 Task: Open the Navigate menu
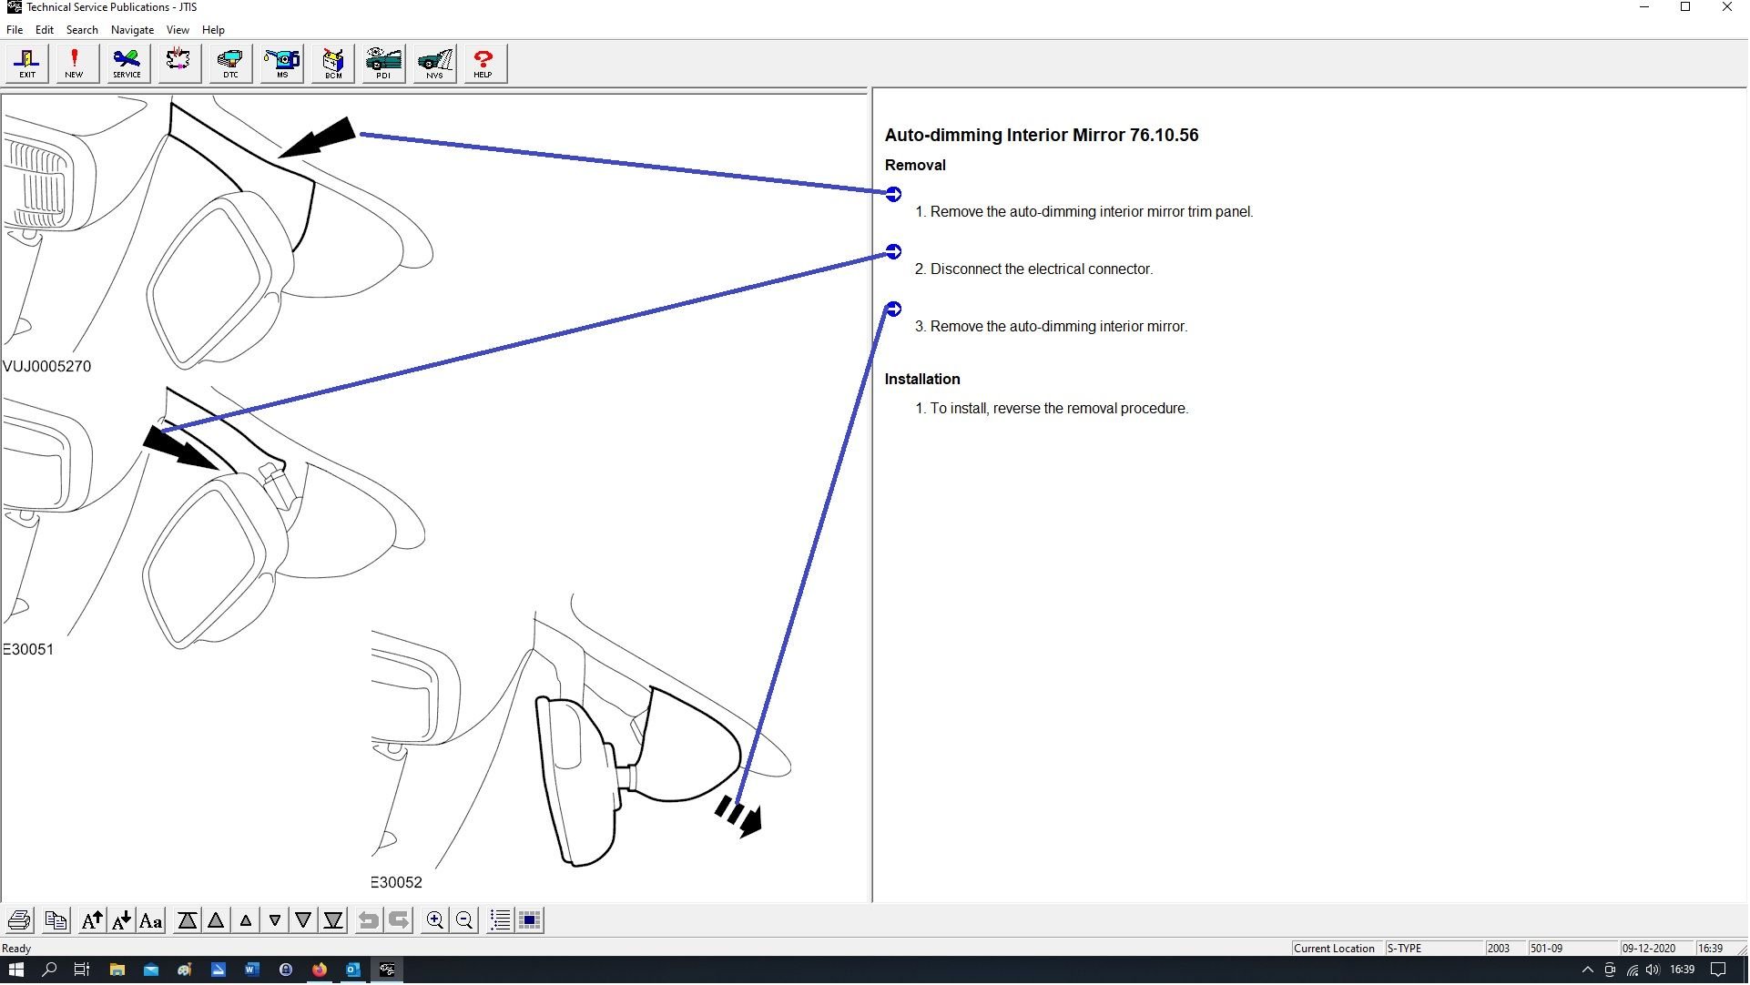[132, 30]
